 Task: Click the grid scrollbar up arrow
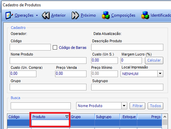click(x=165, y=117)
